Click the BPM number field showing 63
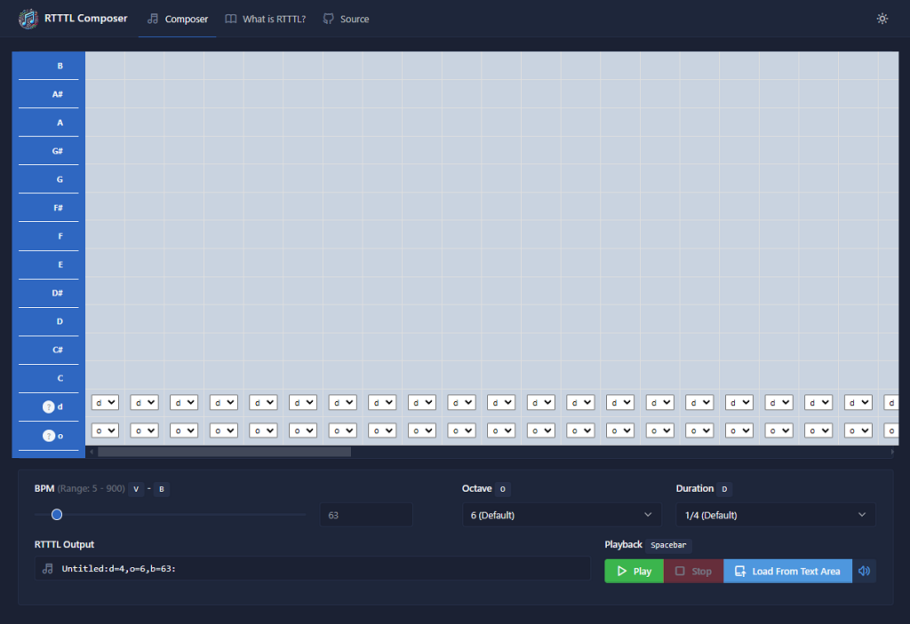910x624 pixels. tap(365, 515)
